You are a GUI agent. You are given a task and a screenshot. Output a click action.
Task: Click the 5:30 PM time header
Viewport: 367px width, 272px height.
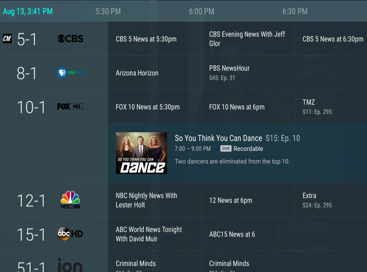point(108,11)
